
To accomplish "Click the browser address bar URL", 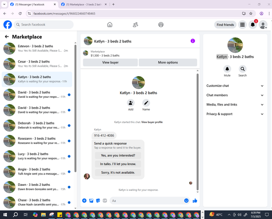I will [64, 14].
